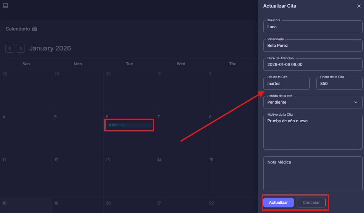
Task: Click the Tue column header
Action: [x=129, y=64]
